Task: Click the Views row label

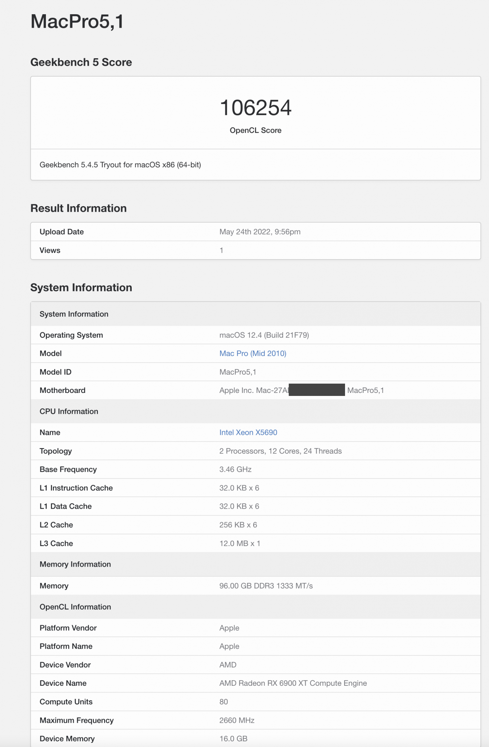Action: coord(50,250)
